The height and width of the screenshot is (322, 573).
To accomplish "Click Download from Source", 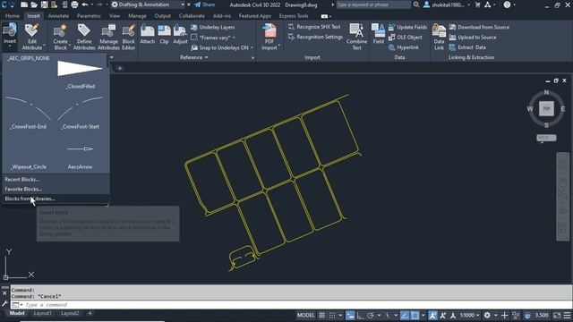I will [x=479, y=27].
